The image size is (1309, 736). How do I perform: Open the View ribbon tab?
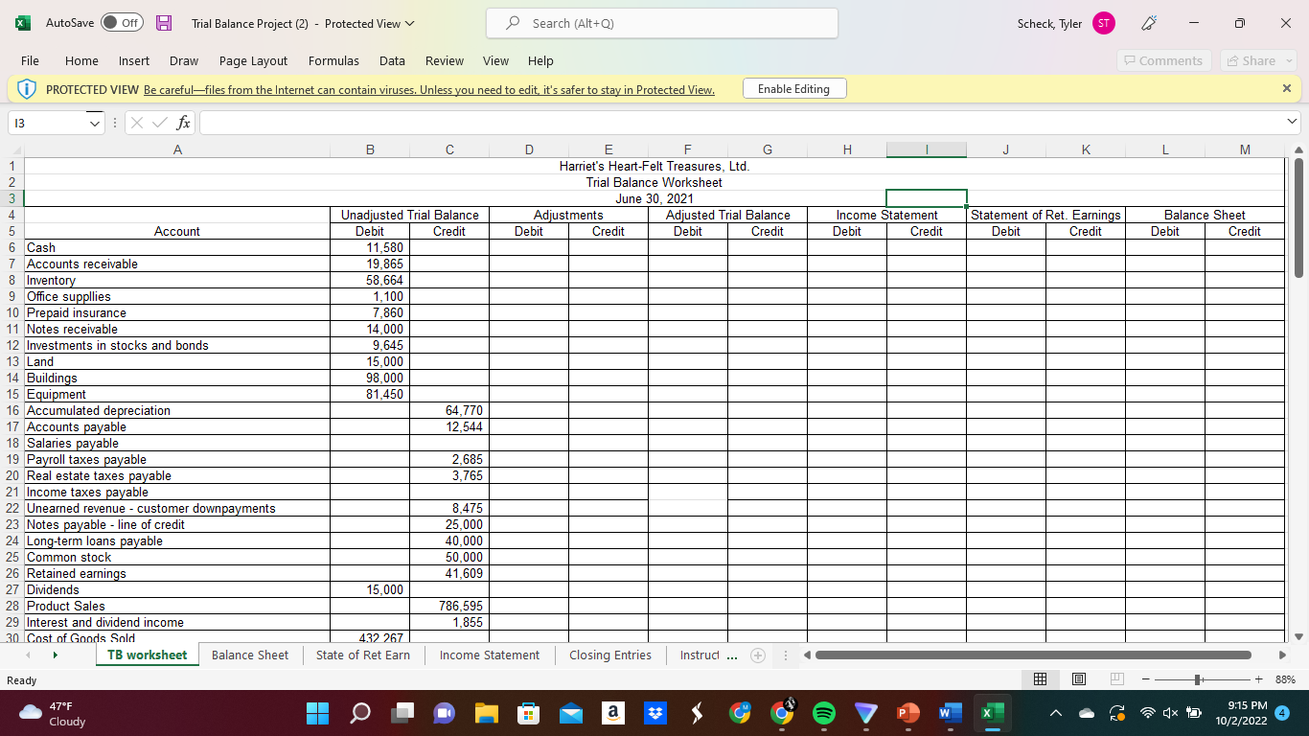[495, 60]
